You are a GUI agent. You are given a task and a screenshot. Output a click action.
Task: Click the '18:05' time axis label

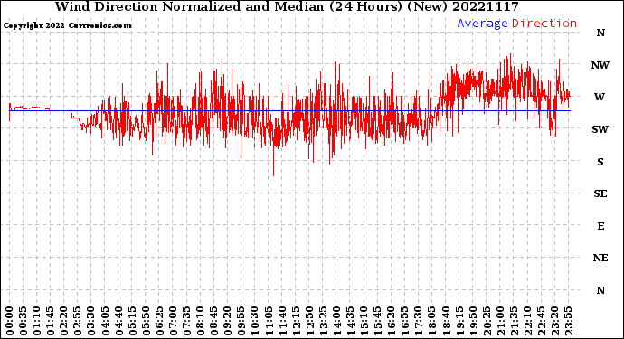click(x=432, y=321)
